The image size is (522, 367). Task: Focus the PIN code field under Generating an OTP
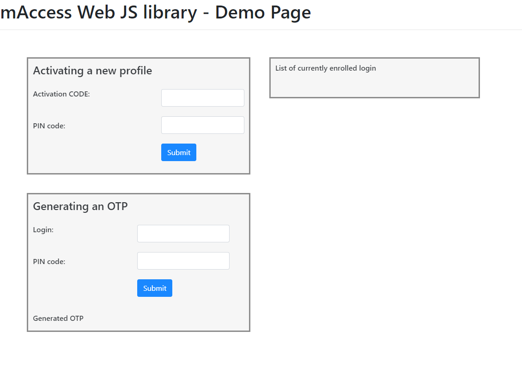point(183,261)
